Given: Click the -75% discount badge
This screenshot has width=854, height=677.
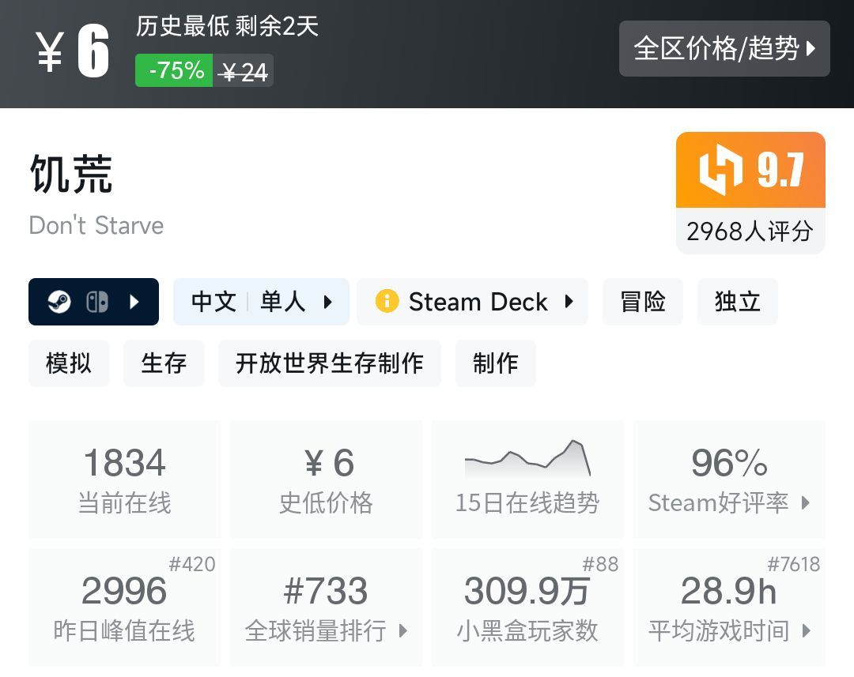Looking at the screenshot, I should coord(175,71).
